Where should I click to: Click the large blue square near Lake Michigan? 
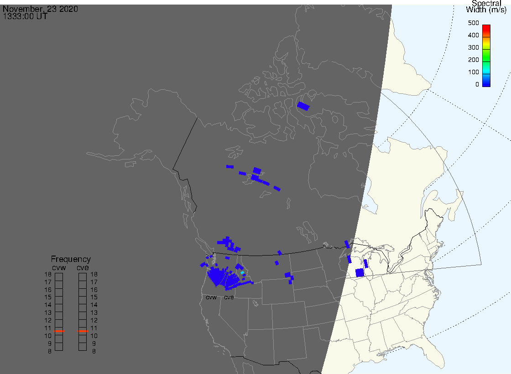(360, 273)
